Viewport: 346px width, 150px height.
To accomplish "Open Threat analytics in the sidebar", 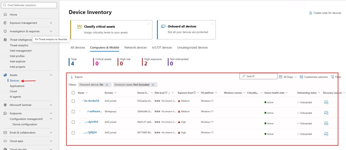I will (19, 45).
